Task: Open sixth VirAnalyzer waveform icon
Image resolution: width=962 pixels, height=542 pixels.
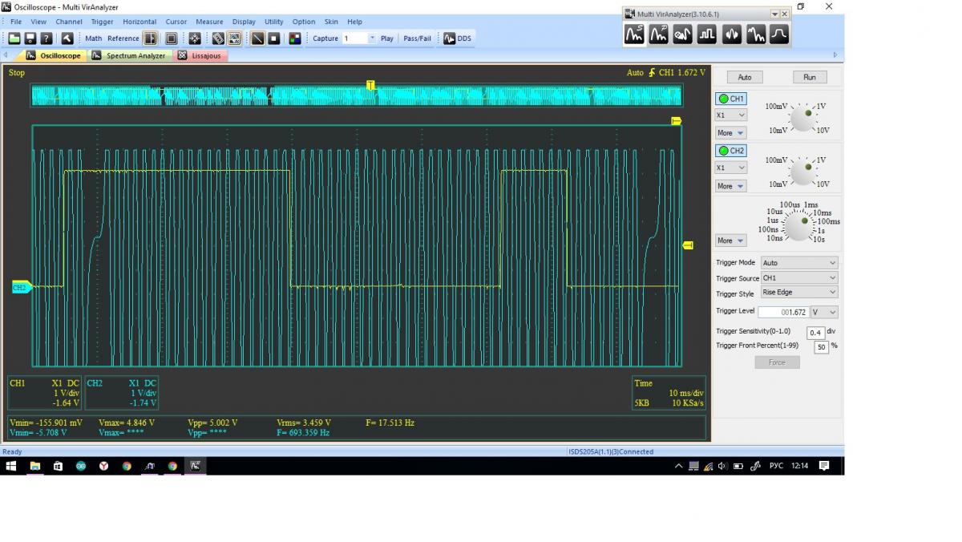Action: [755, 34]
